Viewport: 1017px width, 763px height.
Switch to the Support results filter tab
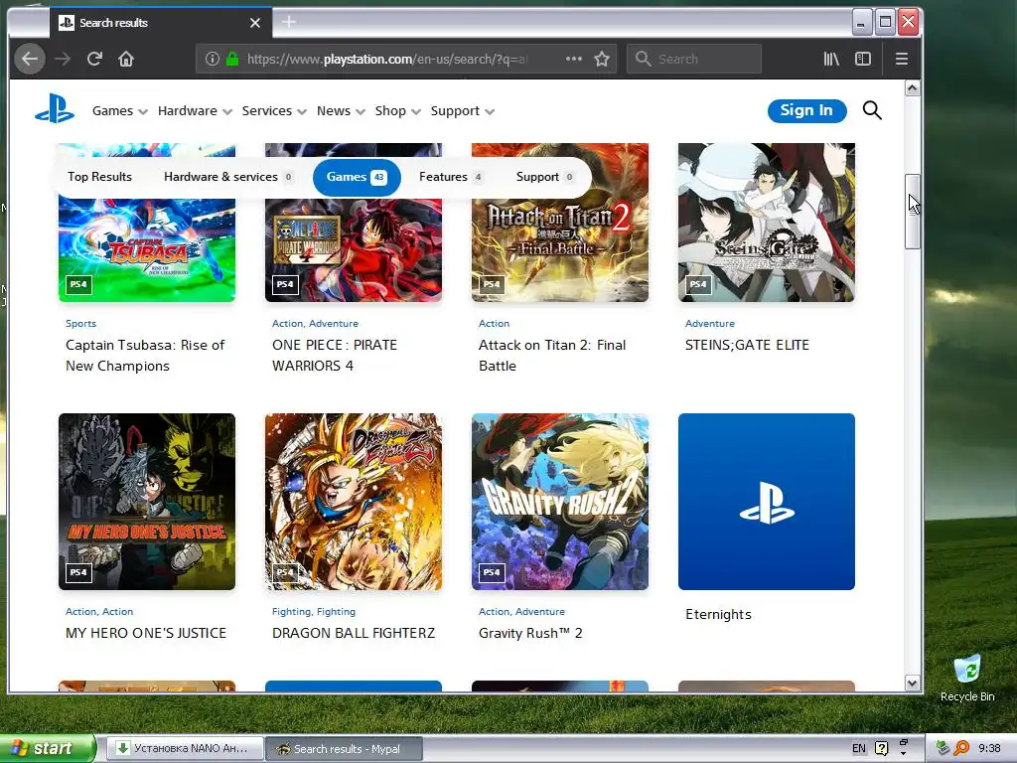tap(544, 177)
